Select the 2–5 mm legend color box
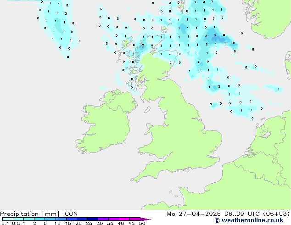The image size is (291, 225). [x=39, y=219]
